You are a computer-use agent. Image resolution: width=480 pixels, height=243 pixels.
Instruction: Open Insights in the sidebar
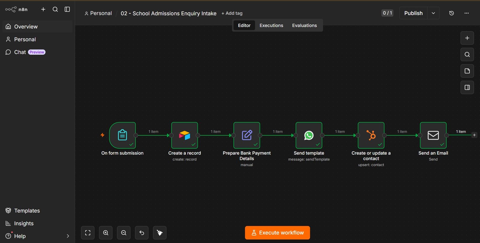click(37, 223)
